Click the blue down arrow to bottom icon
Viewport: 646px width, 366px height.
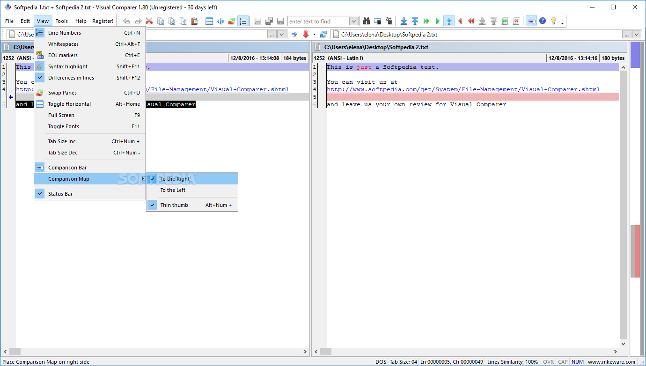(x=404, y=21)
